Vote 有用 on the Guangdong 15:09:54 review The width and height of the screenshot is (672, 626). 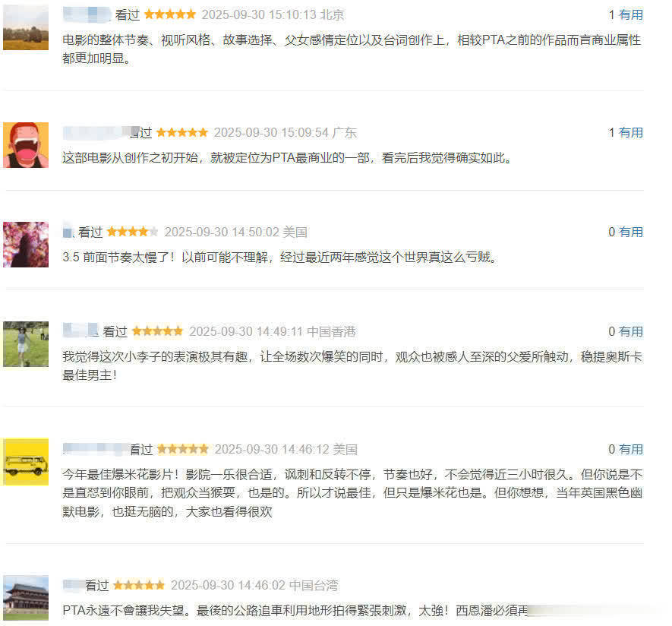[x=630, y=132]
